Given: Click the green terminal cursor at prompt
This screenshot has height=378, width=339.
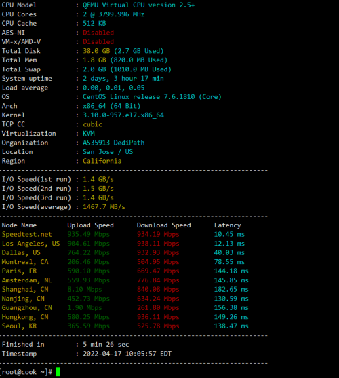Looking at the screenshot, I should [58, 371].
